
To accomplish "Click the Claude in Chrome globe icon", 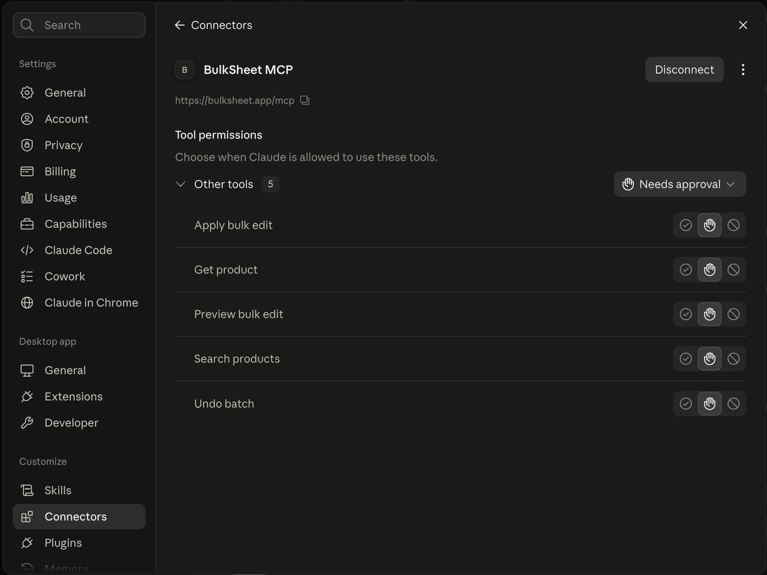I will [x=27, y=303].
